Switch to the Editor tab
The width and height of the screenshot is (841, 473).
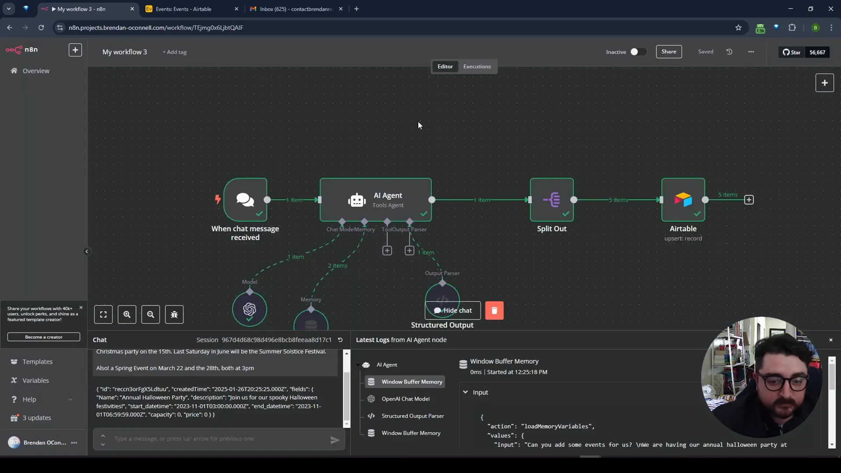[x=445, y=67]
